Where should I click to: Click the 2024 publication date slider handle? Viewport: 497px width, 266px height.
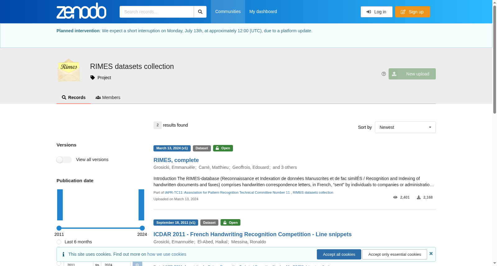pos(142,228)
